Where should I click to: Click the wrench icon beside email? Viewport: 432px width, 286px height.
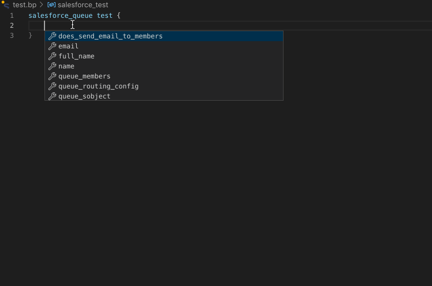(52, 46)
